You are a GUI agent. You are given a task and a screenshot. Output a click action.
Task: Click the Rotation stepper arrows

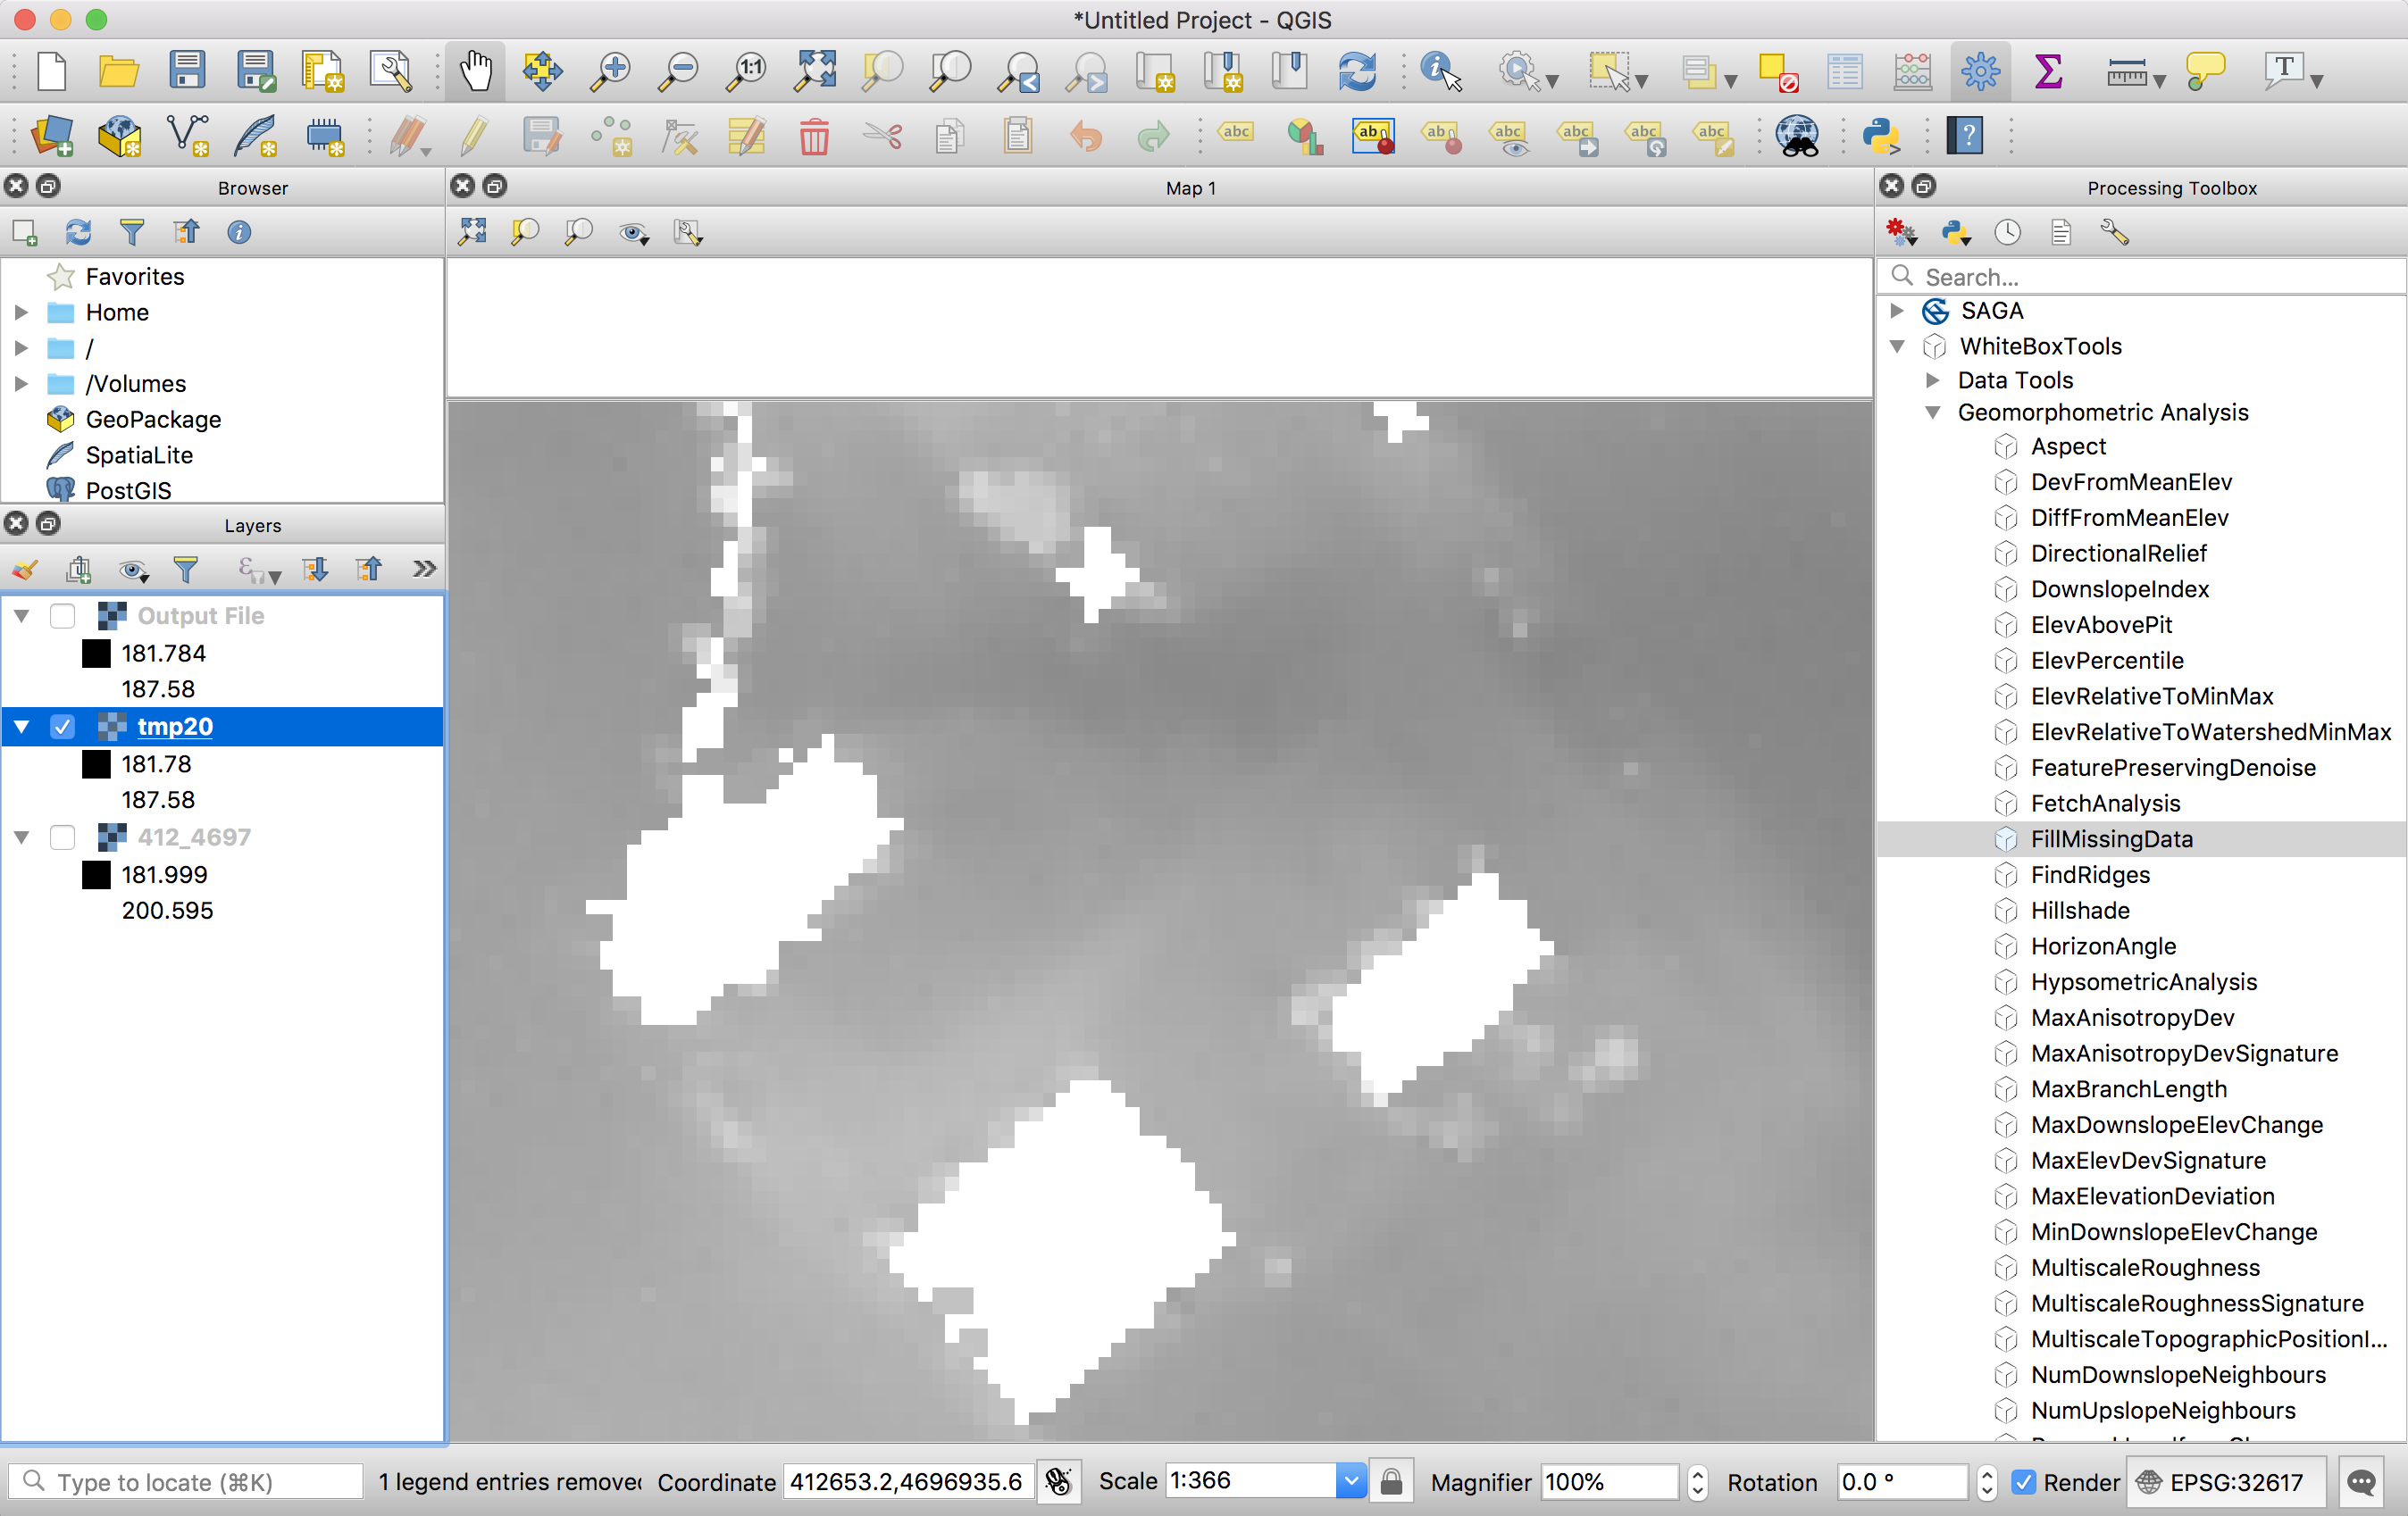(x=1986, y=1482)
